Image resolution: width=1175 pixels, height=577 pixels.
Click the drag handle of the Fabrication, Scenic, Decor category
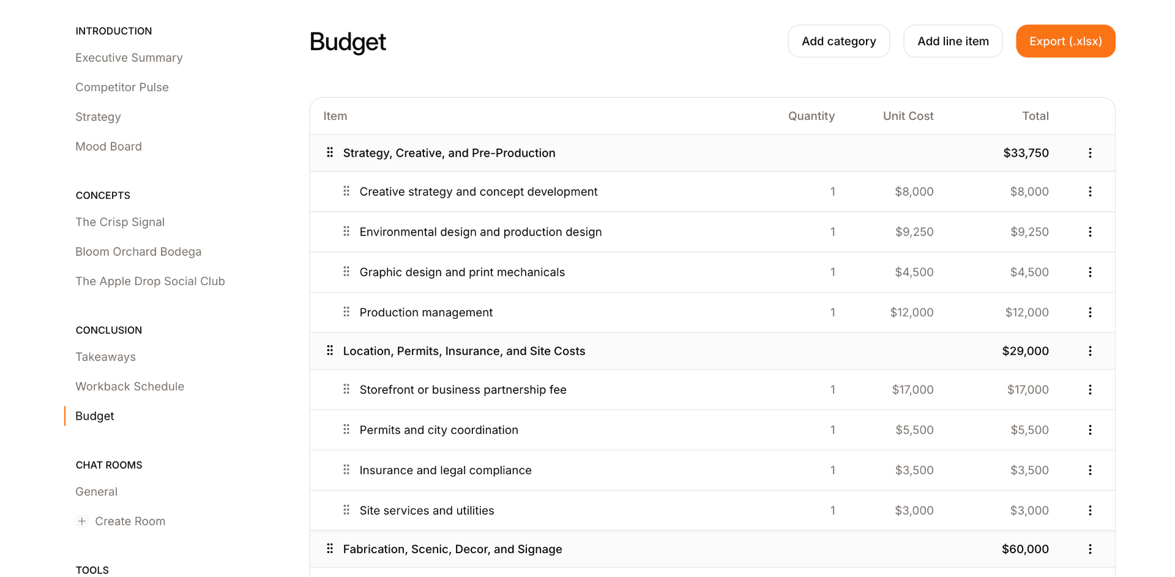330,549
